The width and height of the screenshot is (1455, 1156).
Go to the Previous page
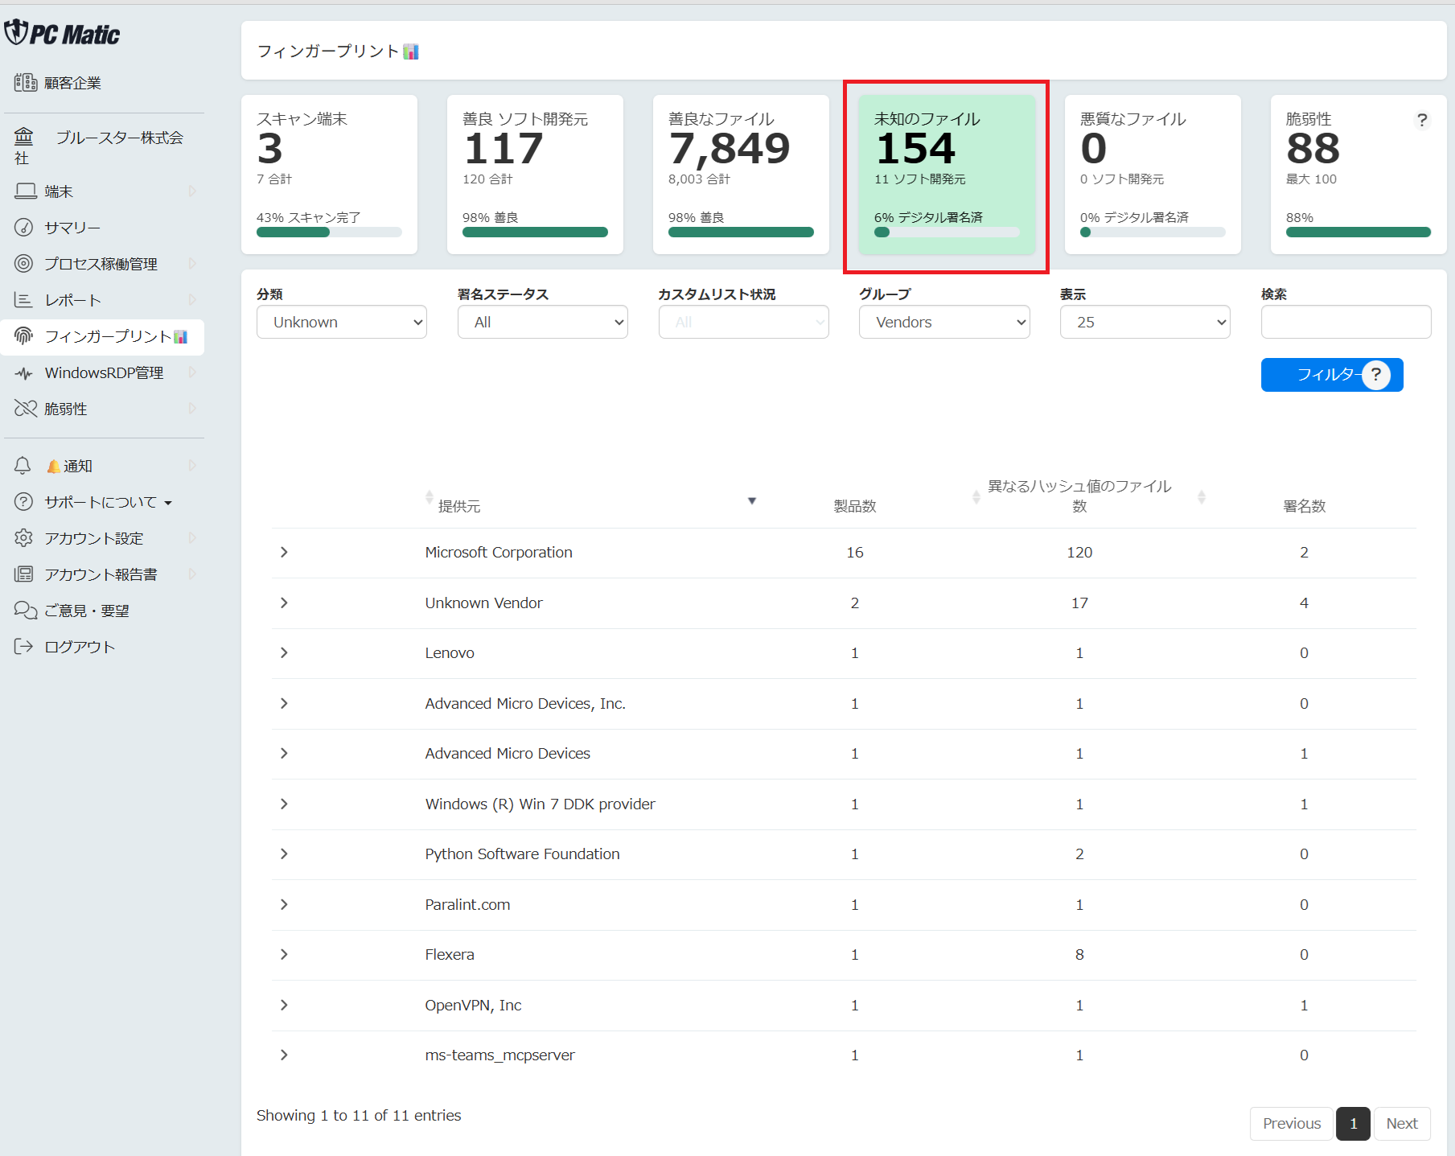tap(1291, 1124)
